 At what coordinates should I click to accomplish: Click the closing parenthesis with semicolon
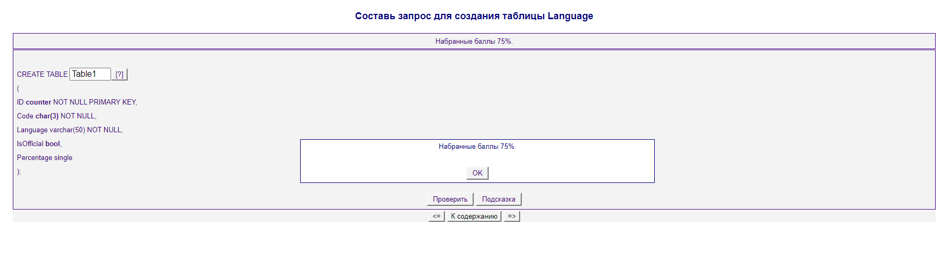[x=19, y=171]
